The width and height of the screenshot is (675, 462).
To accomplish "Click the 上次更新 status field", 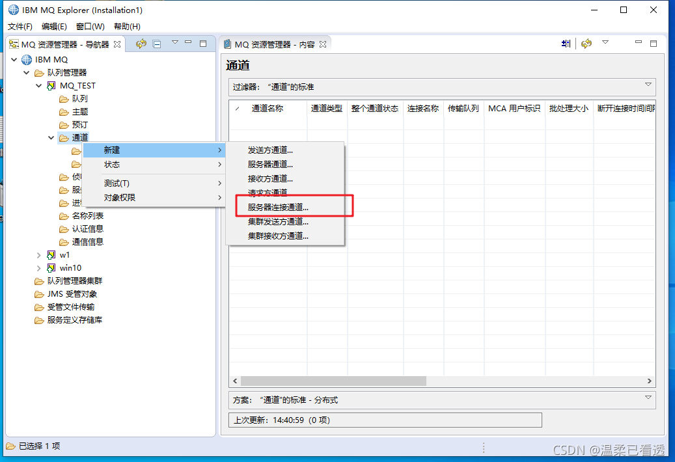I will [385, 420].
